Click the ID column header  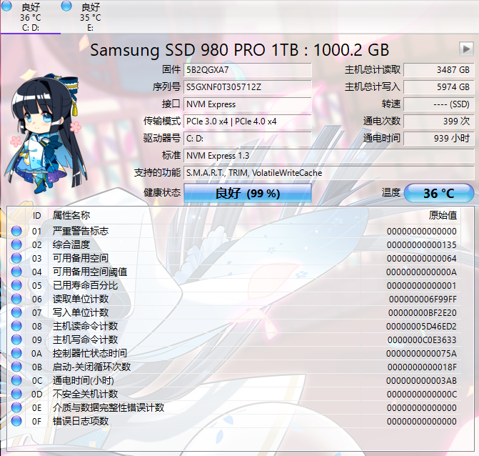(x=36, y=216)
